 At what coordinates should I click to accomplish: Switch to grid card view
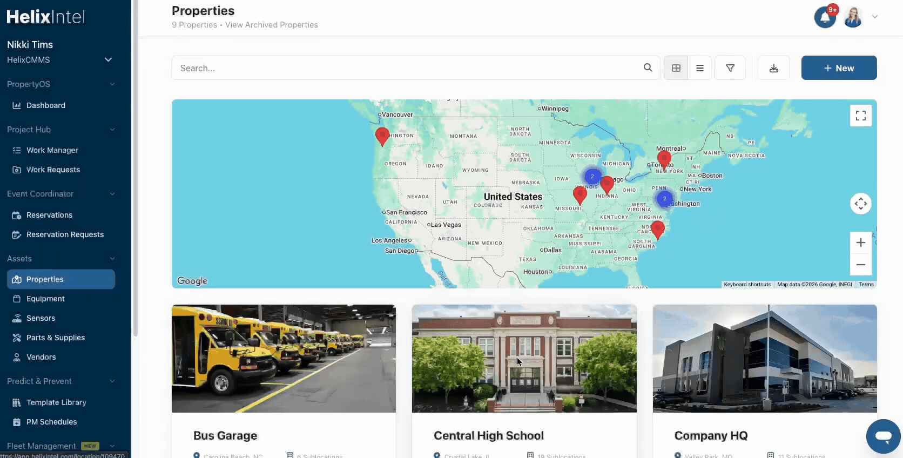click(x=676, y=68)
